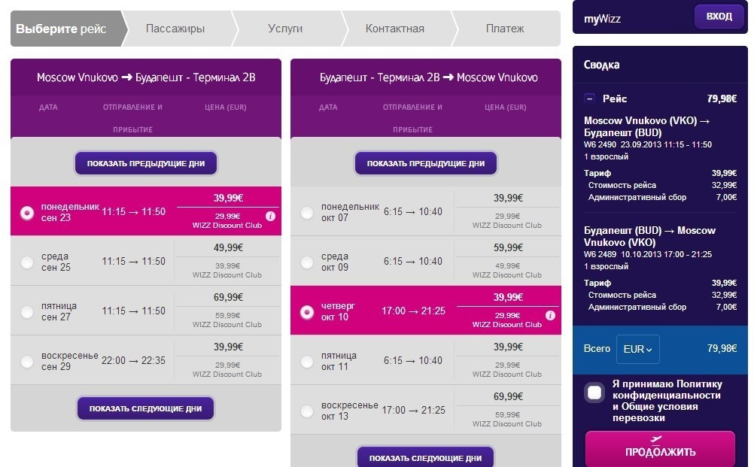Viewport: 754px width, 467px height.
Task: Click info icon on Sep 23 flight
Action: 270,217
